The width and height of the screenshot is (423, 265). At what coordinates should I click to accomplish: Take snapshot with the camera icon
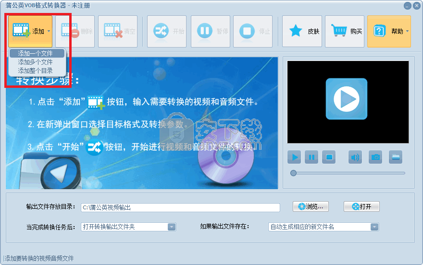pos(375,157)
